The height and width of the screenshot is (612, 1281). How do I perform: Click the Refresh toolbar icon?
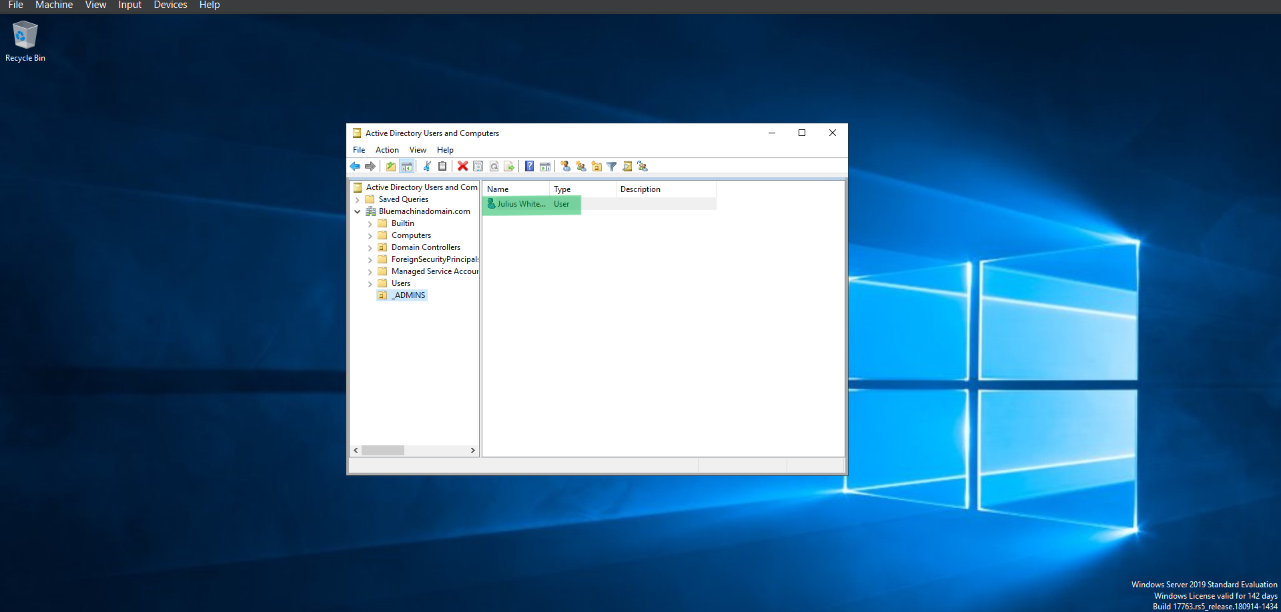(x=494, y=166)
